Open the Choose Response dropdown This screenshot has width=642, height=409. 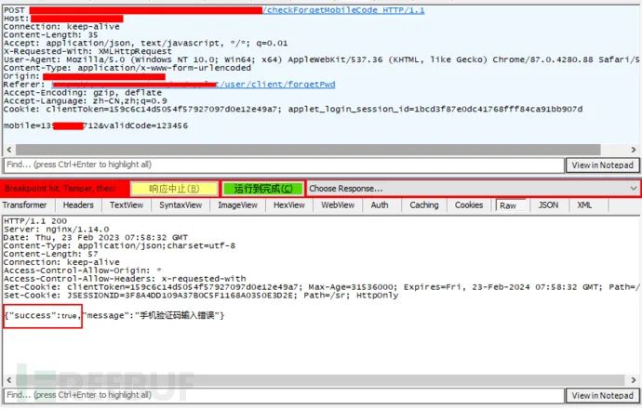point(473,189)
